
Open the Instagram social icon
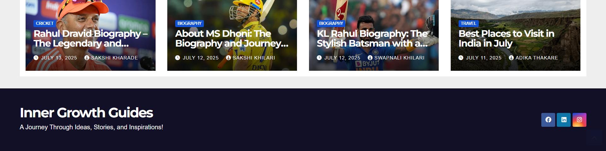[579, 120]
